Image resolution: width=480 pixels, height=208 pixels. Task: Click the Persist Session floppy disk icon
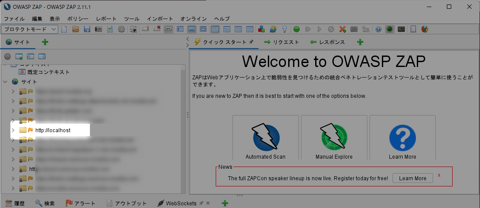coord(87,30)
